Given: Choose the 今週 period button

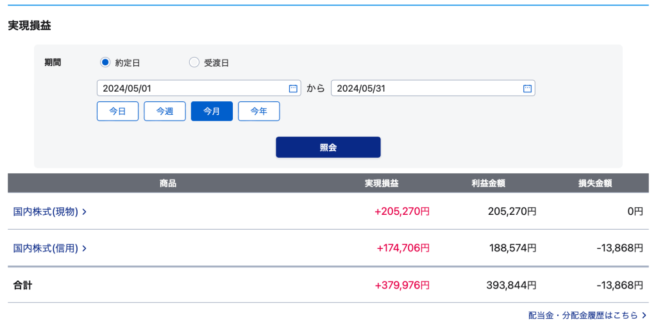Looking at the screenshot, I should click(165, 111).
